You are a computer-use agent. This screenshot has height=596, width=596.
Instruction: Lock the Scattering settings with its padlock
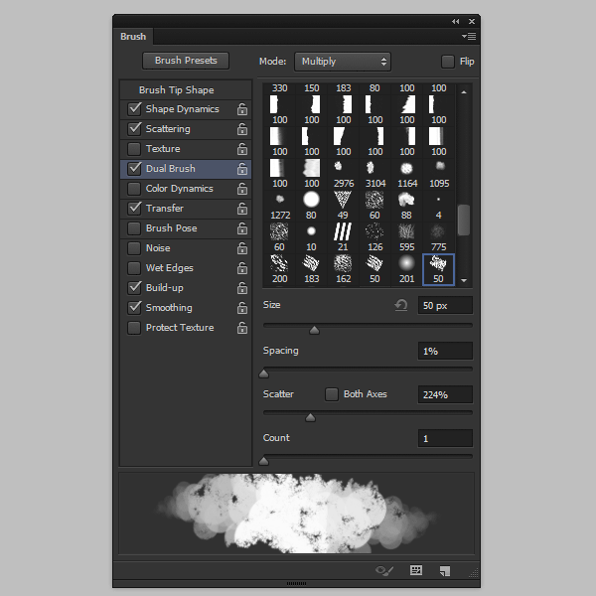[x=241, y=129]
